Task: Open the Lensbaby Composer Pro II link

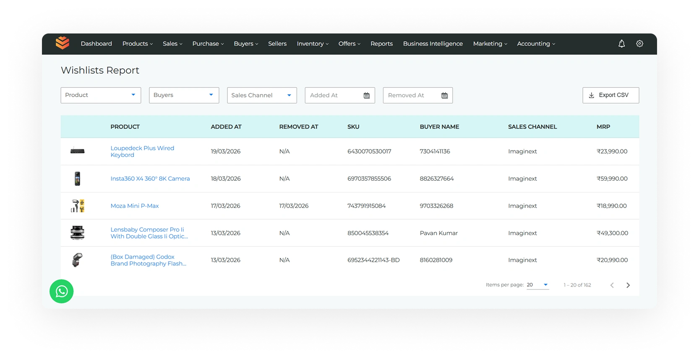Action: (x=149, y=233)
